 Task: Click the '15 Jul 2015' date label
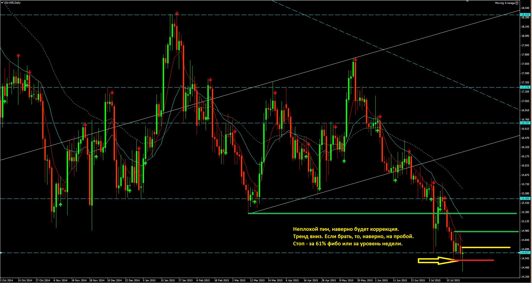[453, 280]
